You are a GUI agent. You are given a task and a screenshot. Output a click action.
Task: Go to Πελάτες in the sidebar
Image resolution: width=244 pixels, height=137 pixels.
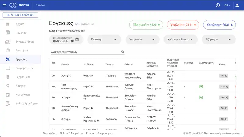pos(21,33)
